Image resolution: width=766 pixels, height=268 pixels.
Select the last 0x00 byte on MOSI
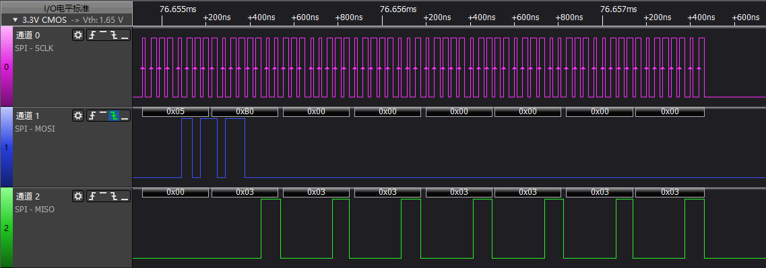pyautogui.click(x=670, y=111)
